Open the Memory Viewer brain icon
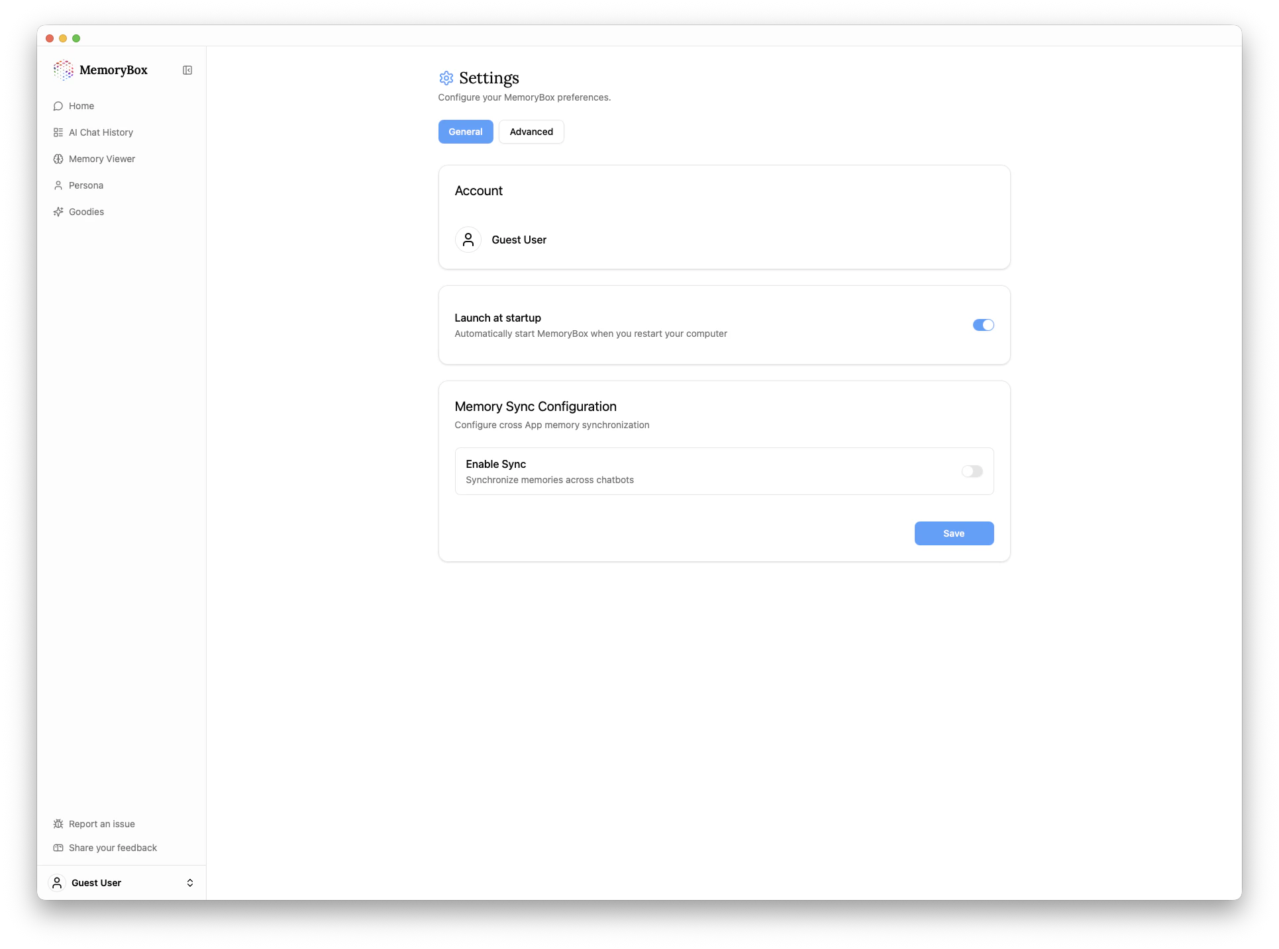Screen dimensions: 1279x949 [58, 159]
